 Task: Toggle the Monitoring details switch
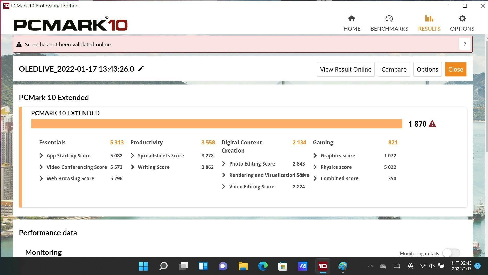[451, 253]
